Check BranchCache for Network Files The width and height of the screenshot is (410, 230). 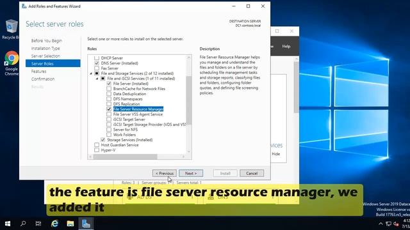(x=109, y=89)
